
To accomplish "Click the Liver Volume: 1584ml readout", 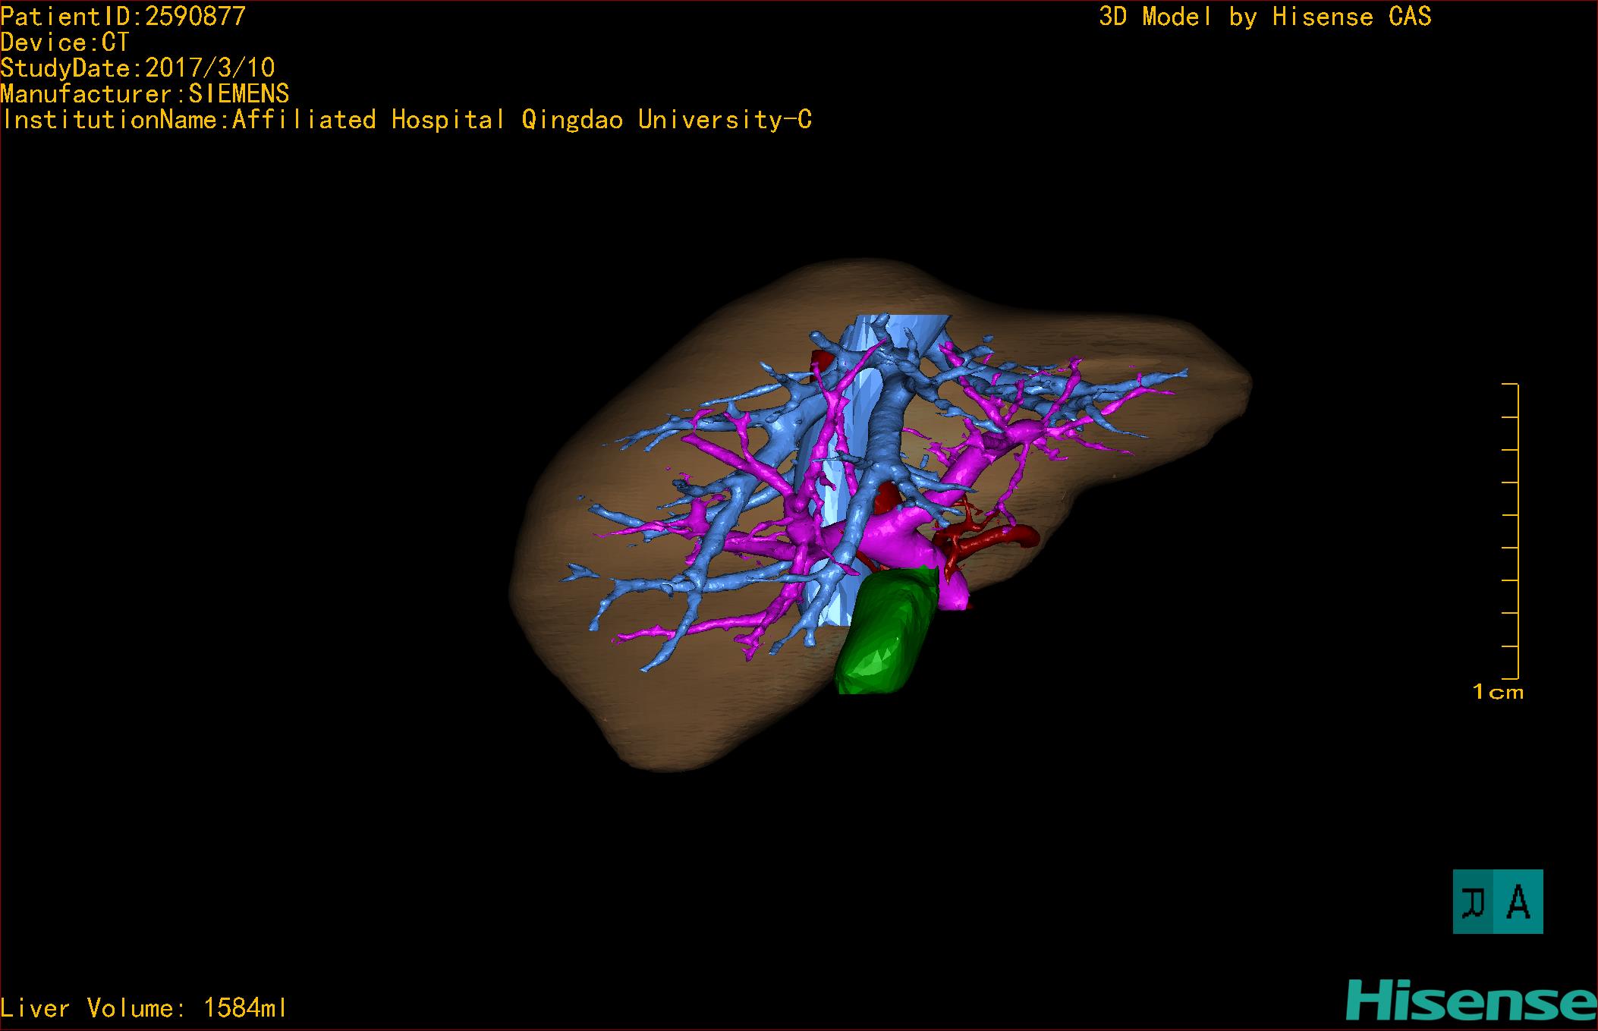I will click(144, 1008).
